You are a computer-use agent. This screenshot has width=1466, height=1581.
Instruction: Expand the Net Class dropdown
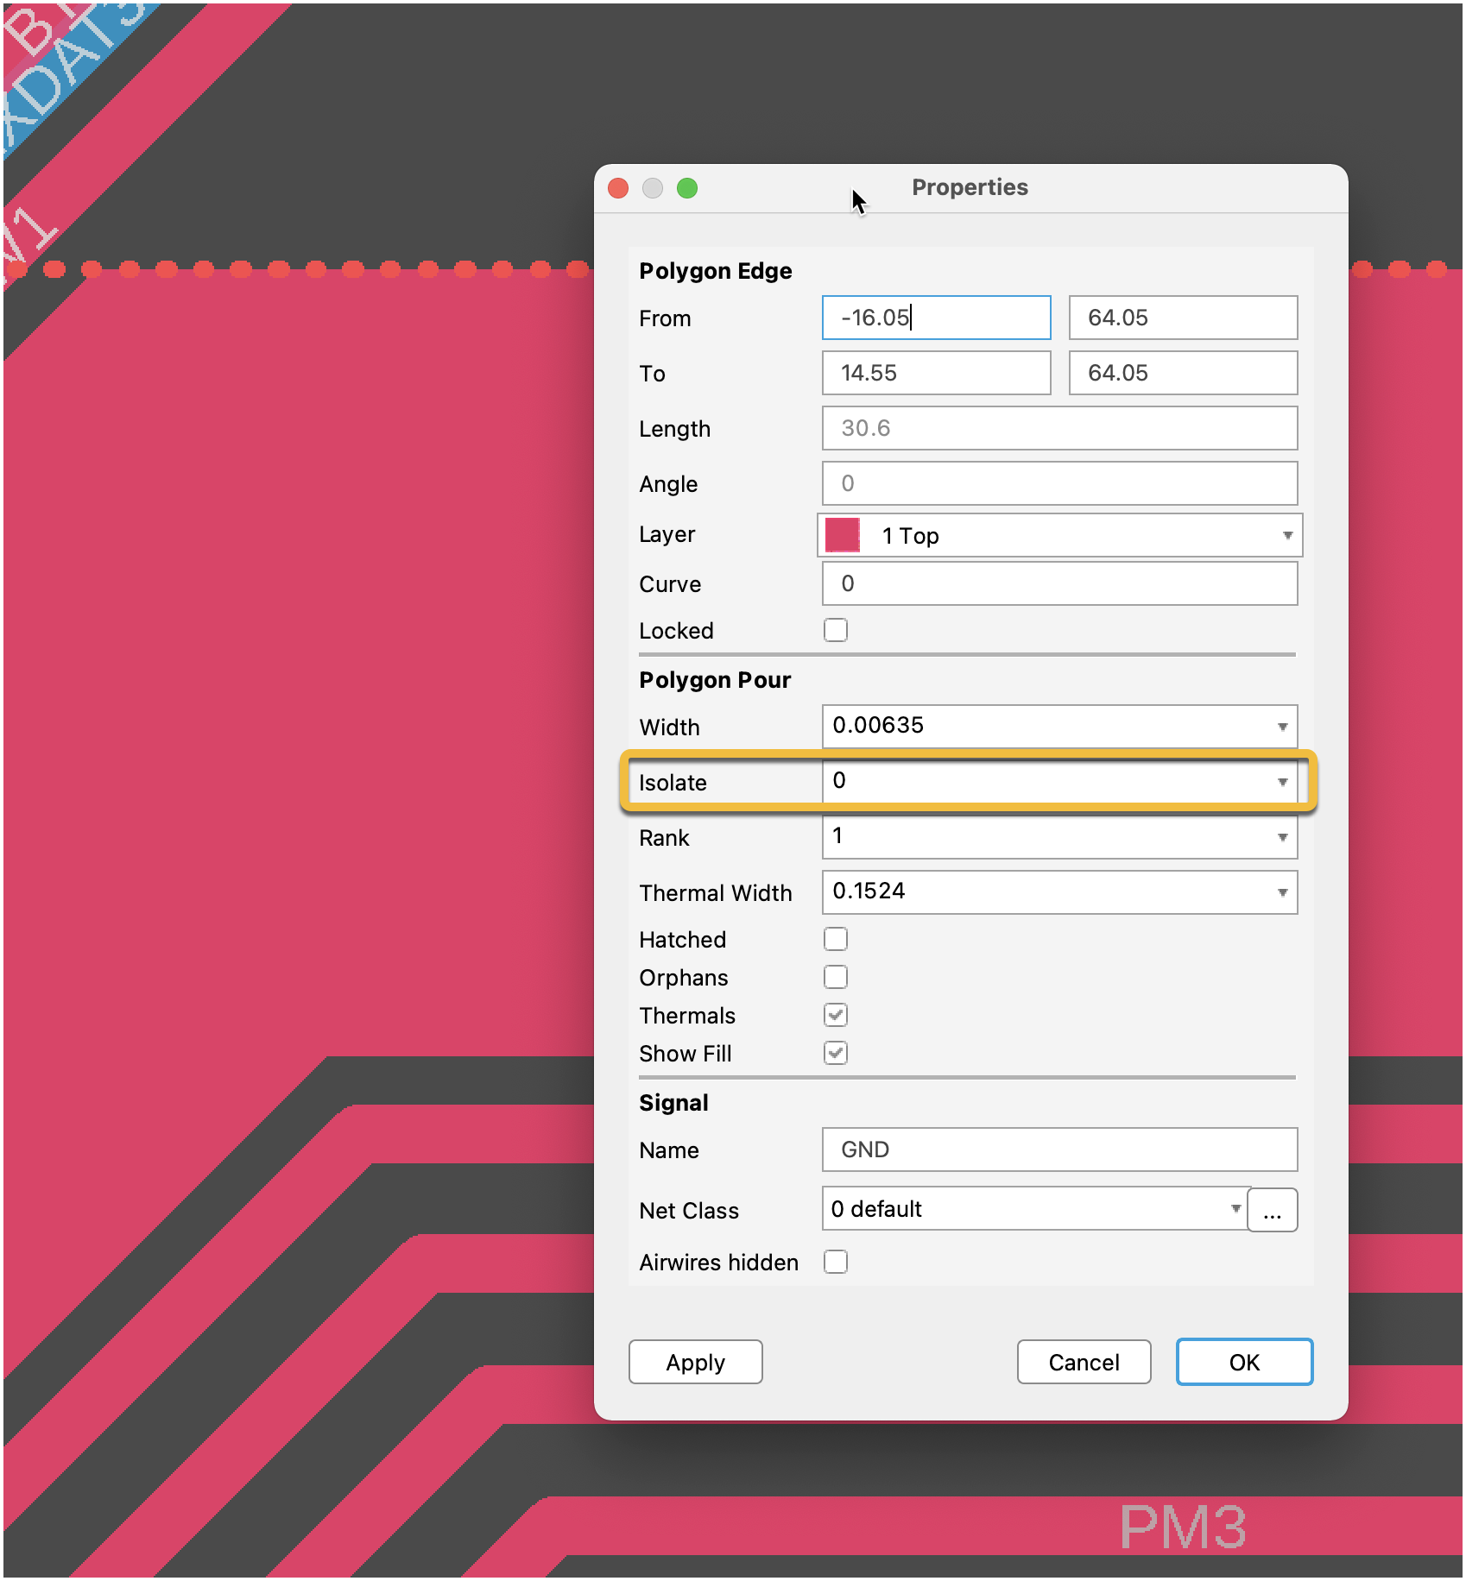[1238, 1209]
